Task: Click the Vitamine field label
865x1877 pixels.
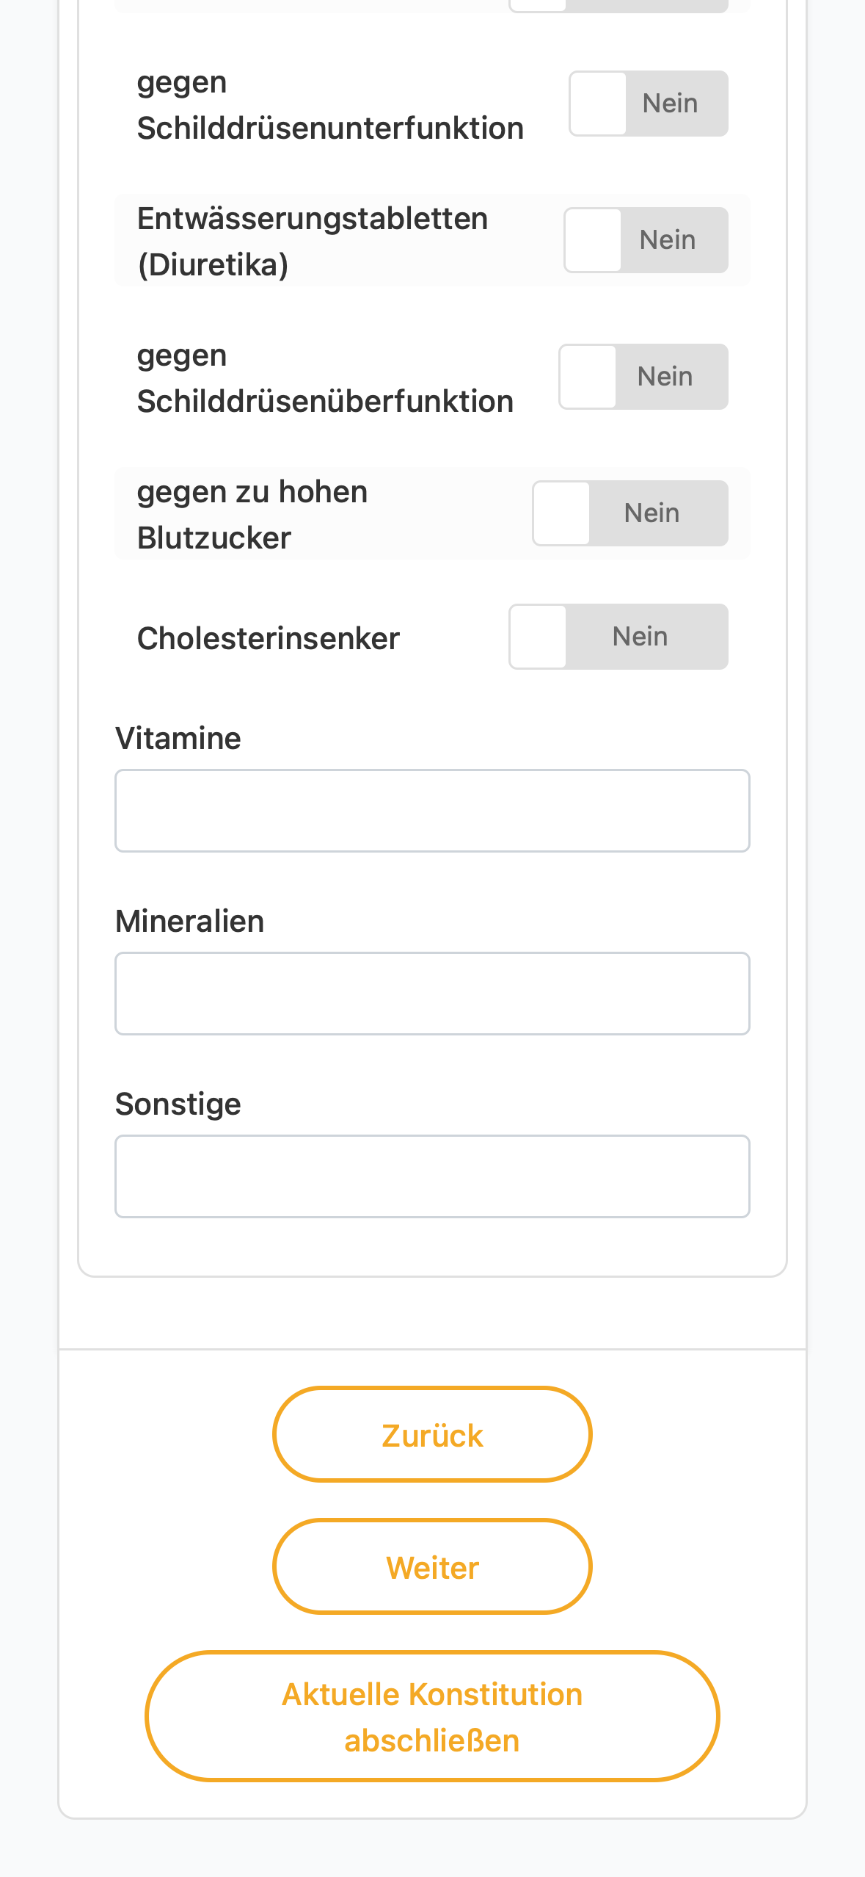Action: (178, 738)
